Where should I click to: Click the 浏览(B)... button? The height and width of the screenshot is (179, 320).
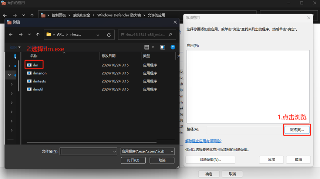[x=297, y=130]
